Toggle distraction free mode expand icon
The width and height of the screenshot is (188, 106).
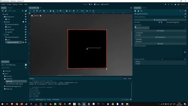tap(131, 8)
